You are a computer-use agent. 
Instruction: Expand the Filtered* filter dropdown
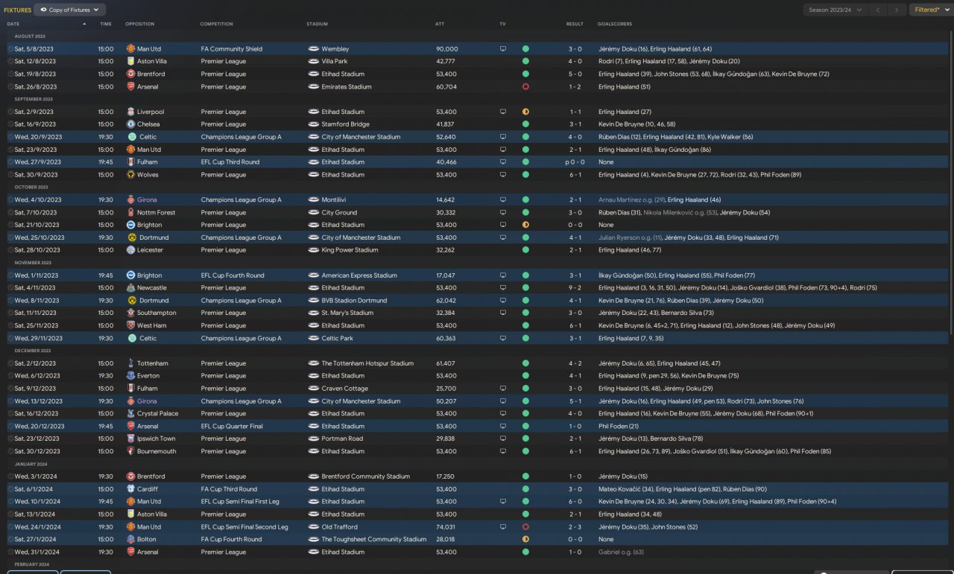tap(930, 10)
